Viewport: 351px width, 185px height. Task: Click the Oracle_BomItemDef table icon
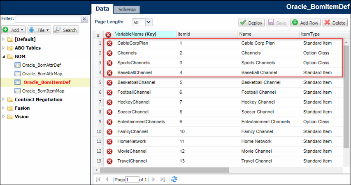coord(17,82)
